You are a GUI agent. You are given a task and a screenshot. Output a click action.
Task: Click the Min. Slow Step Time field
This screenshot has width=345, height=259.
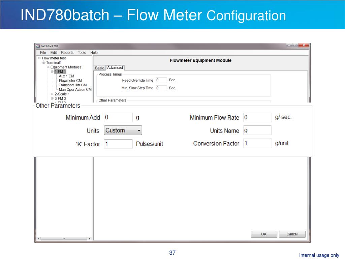[x=161, y=88]
